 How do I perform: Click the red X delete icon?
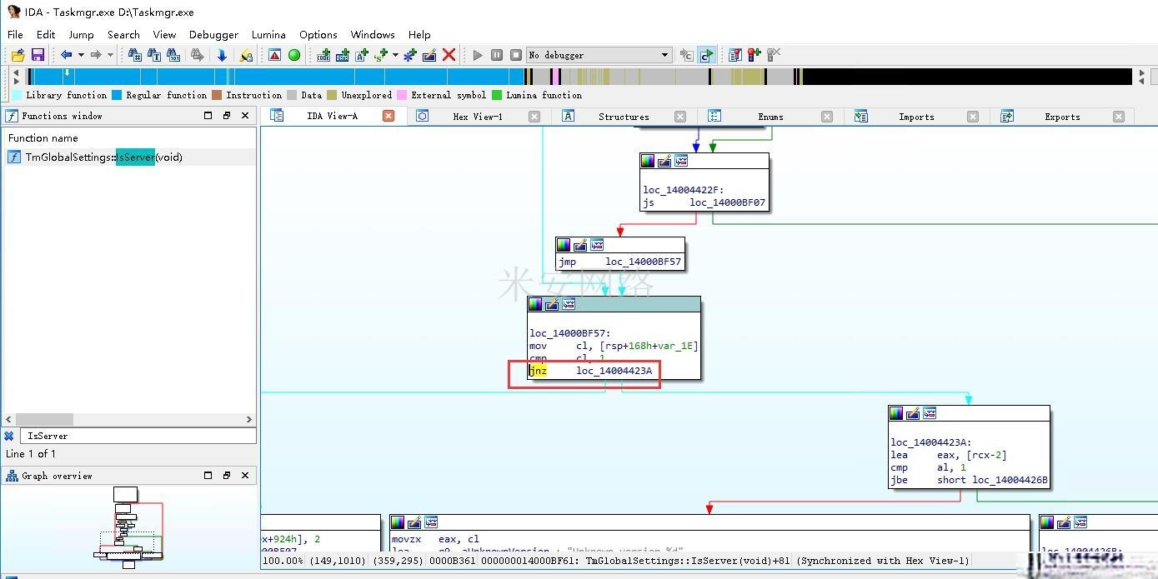pos(449,55)
